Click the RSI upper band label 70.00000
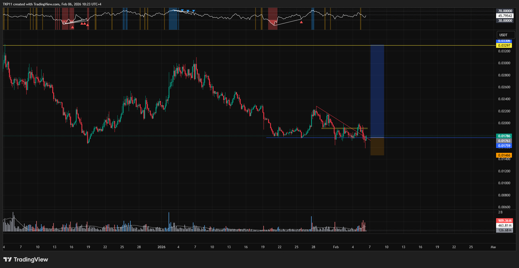Image resolution: width=519 pixels, height=268 pixels. point(505,11)
